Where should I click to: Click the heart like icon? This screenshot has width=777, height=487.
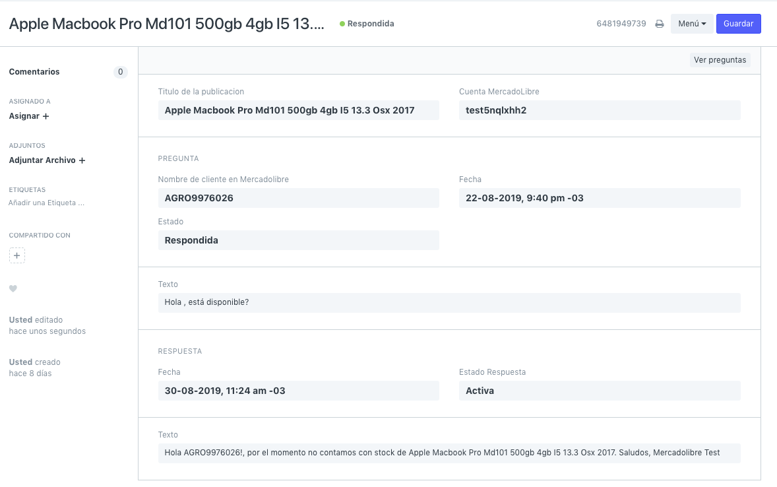(x=13, y=288)
